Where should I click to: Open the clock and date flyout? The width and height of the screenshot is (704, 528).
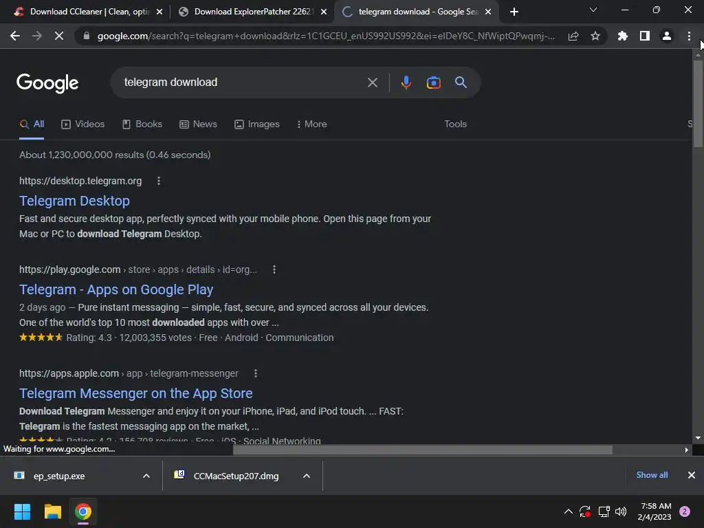click(x=654, y=511)
